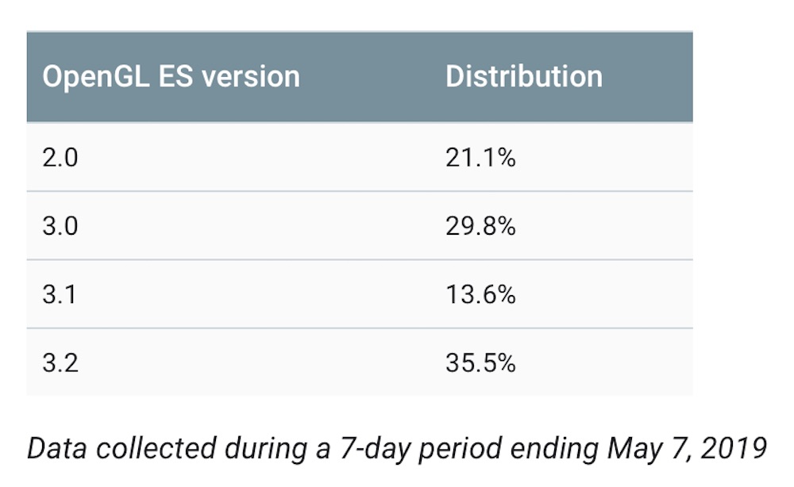Select the 2.0 version cell

click(x=60, y=157)
